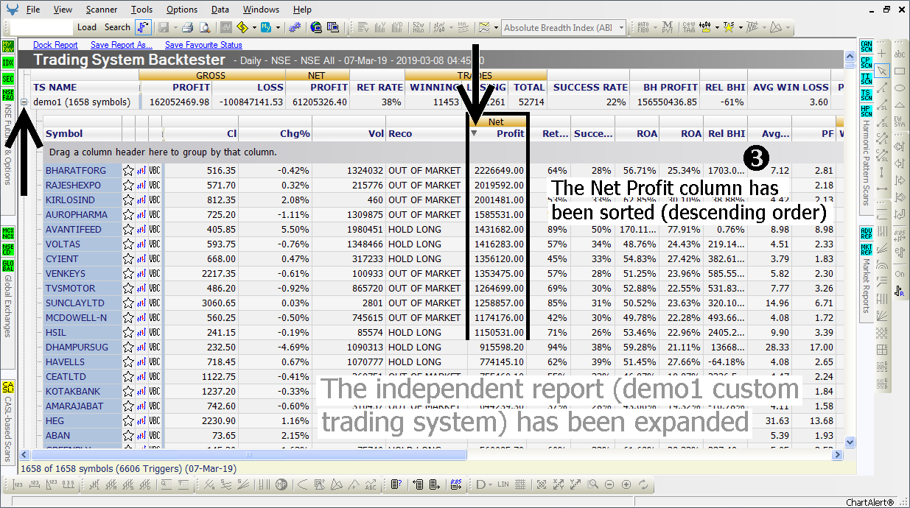Open the Options menu
This screenshot has width=910, height=508.
[181, 10]
